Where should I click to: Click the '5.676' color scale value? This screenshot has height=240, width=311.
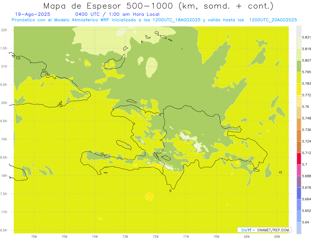[x=306, y=188]
